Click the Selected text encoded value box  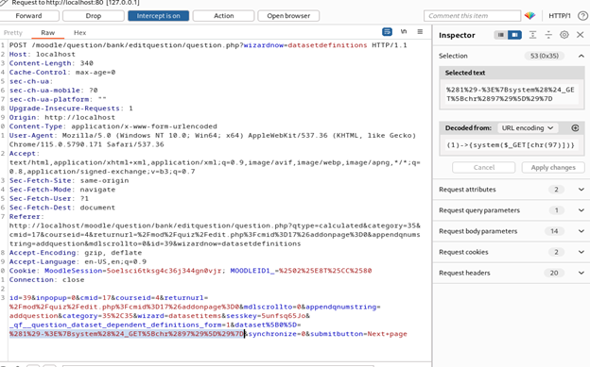(512, 94)
